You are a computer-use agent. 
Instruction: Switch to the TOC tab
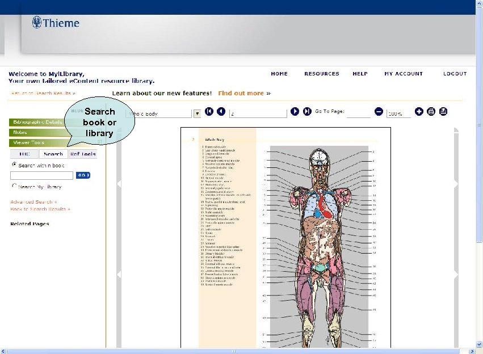(x=24, y=154)
